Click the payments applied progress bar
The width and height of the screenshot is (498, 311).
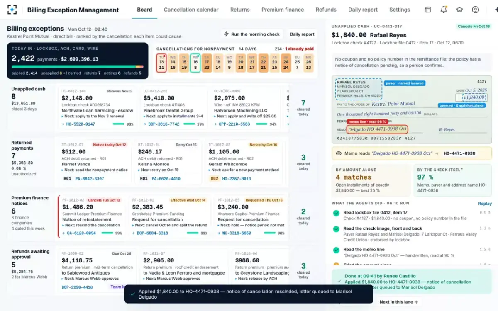[78, 66]
